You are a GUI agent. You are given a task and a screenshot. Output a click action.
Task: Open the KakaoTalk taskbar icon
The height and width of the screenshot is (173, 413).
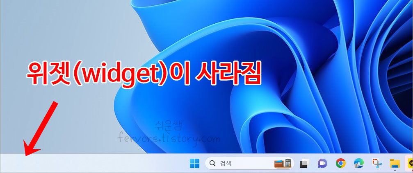click(x=410, y=163)
